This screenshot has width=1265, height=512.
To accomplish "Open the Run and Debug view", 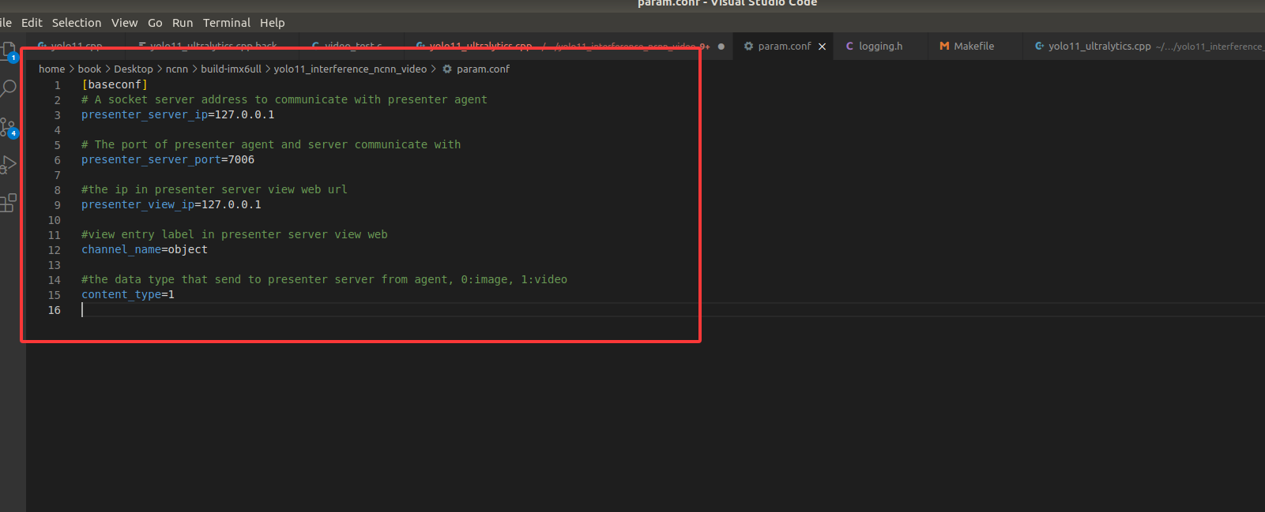I will [x=8, y=165].
